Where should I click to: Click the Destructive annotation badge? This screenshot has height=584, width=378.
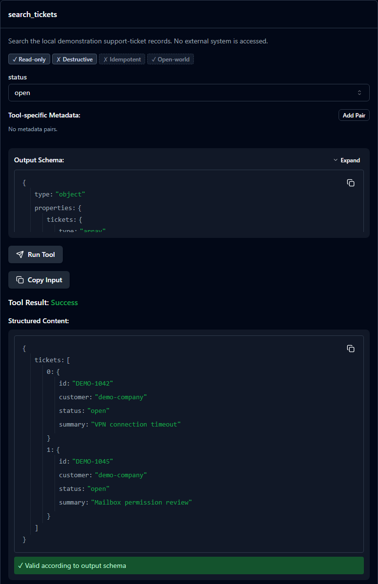tap(75, 59)
